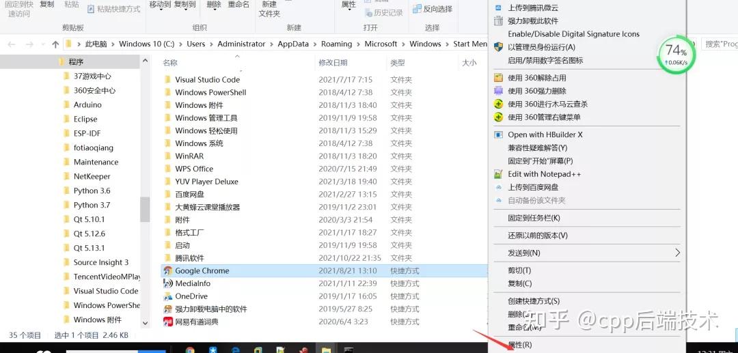Choose 复制(C) in context menu

click(x=519, y=283)
